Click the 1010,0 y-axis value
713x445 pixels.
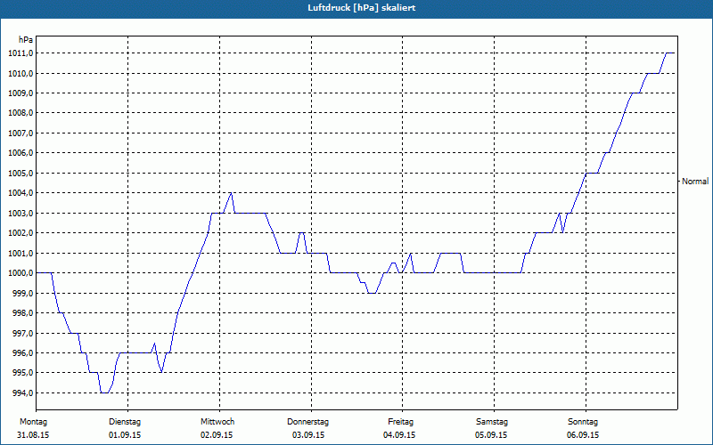coord(20,74)
